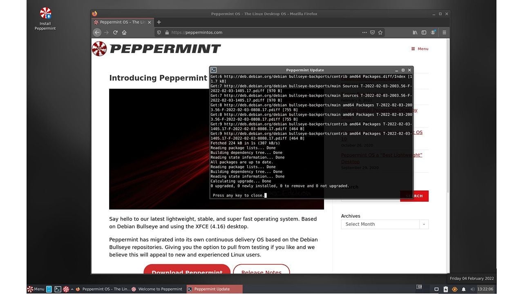The width and height of the screenshot is (523, 294).
Task: Open the battery power manager tray icon
Action: (445, 289)
